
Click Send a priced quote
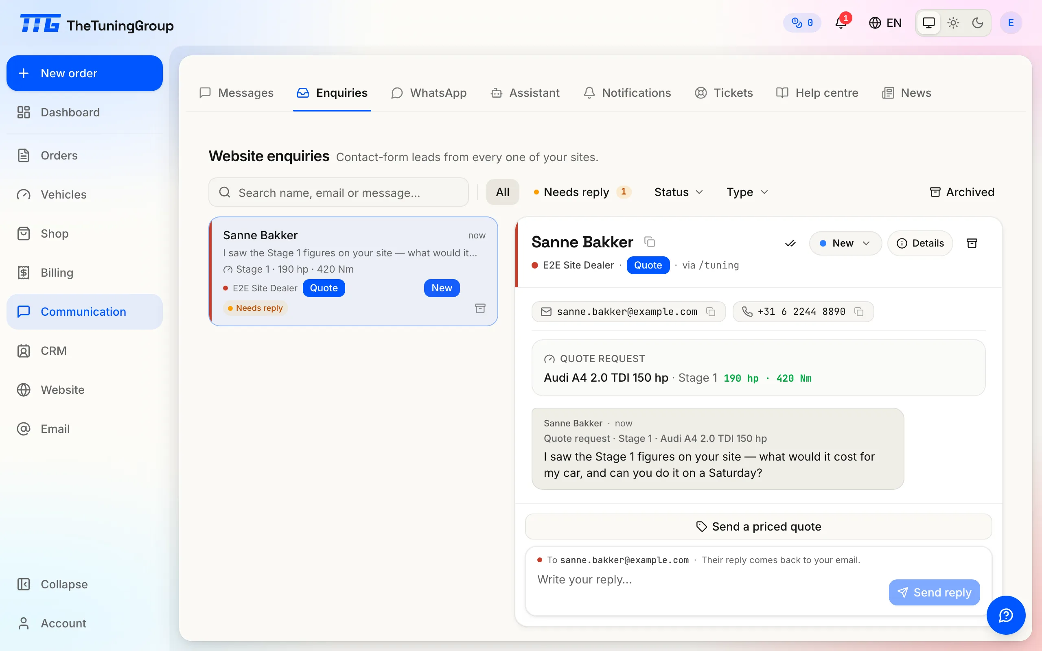click(758, 526)
